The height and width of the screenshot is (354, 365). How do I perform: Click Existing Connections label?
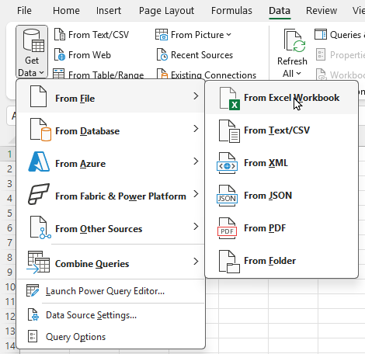coord(214,75)
